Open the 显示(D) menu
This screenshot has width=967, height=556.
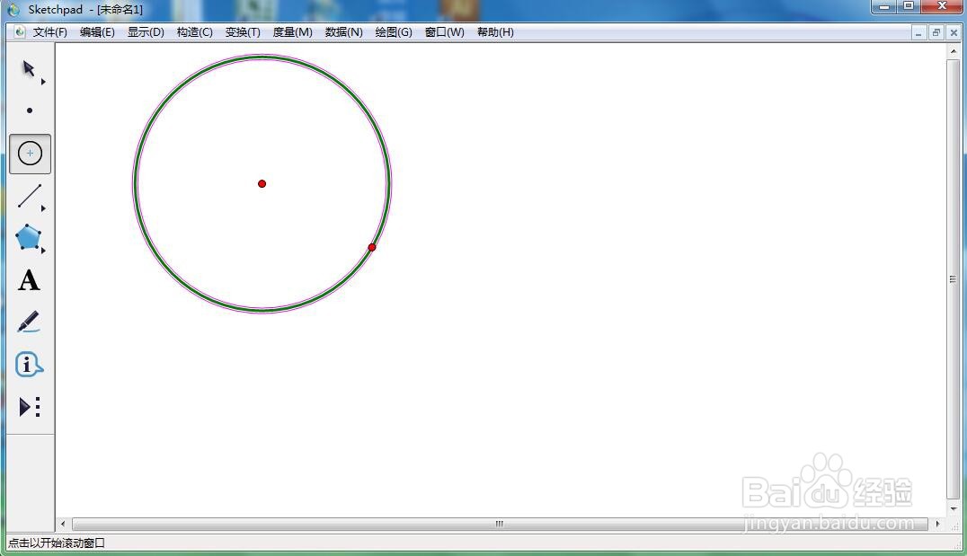(146, 32)
